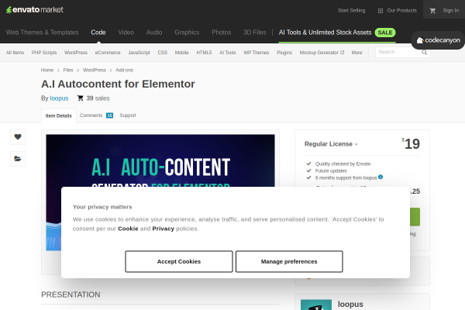Open AI Tools & Unlimited Stock Assets
The height and width of the screenshot is (310, 465).
[x=325, y=33]
